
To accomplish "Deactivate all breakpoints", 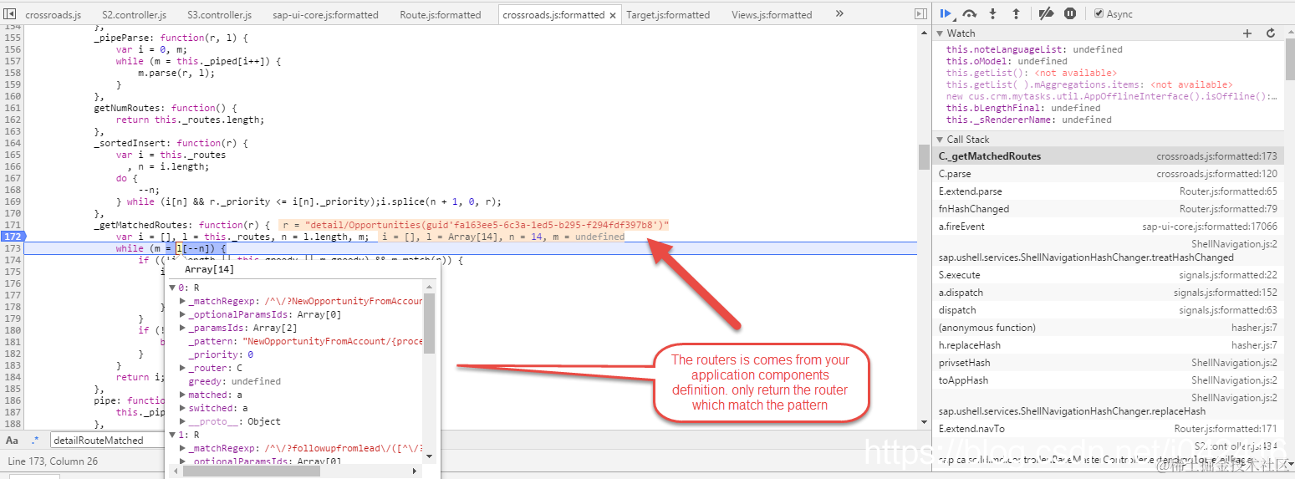I will coord(1046,13).
